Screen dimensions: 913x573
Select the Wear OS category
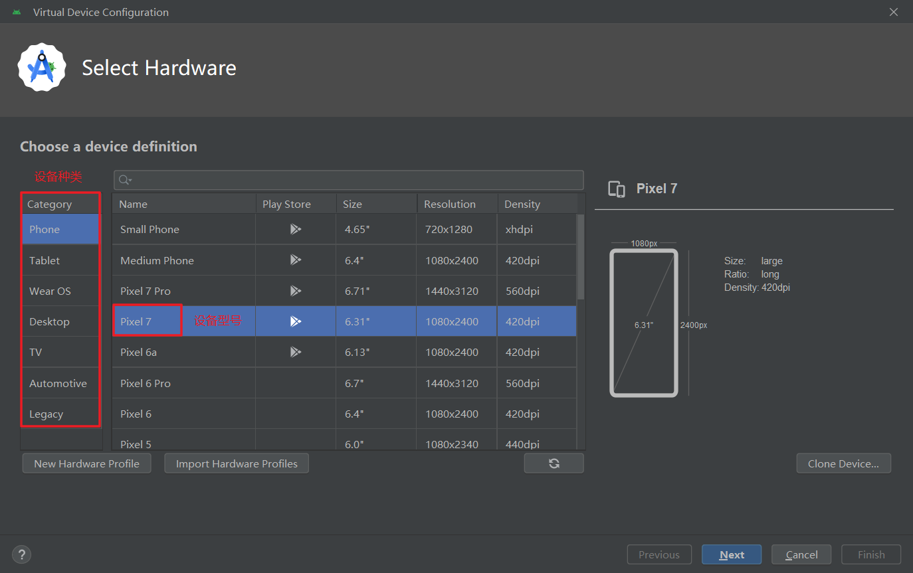coord(60,291)
